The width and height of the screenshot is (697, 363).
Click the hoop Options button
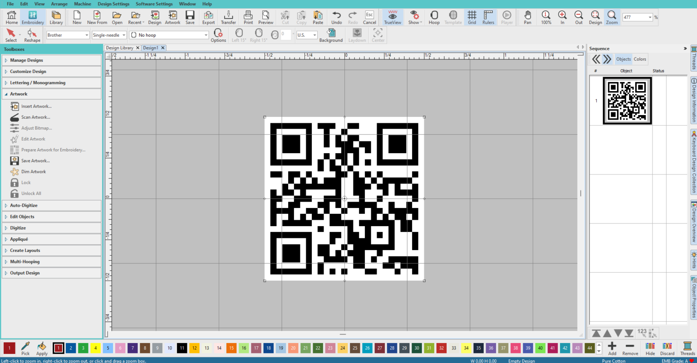point(218,35)
